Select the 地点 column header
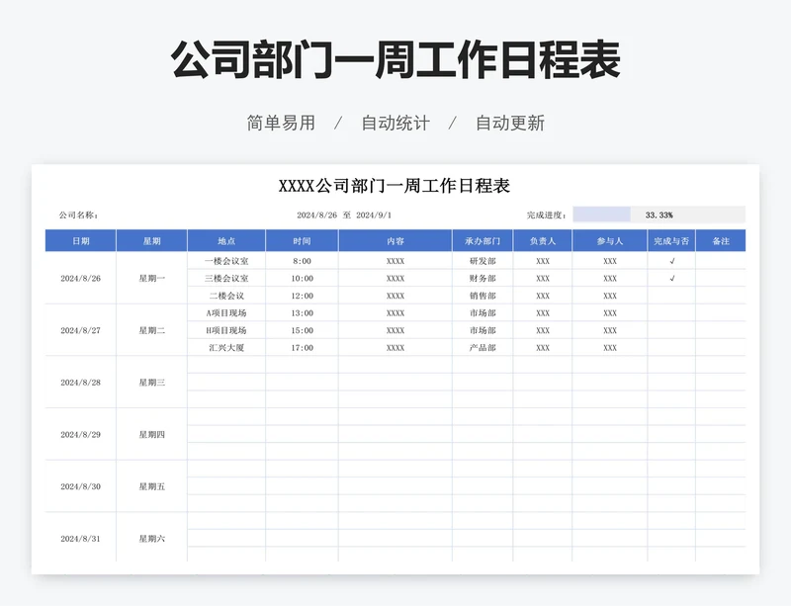791x606 pixels. (x=226, y=240)
